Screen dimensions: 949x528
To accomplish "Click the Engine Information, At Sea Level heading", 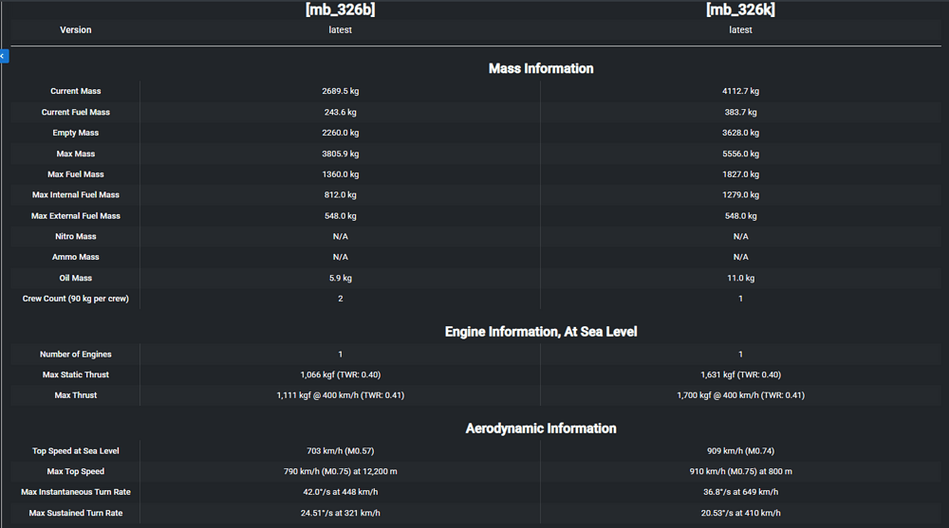I will point(541,332).
